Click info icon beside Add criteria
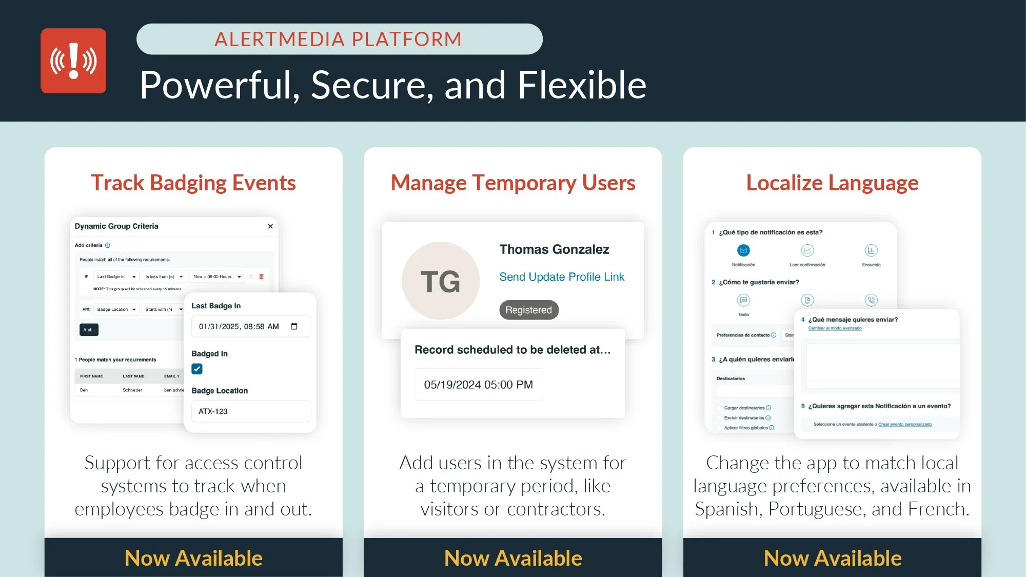The width and height of the screenshot is (1026, 577). (x=108, y=246)
